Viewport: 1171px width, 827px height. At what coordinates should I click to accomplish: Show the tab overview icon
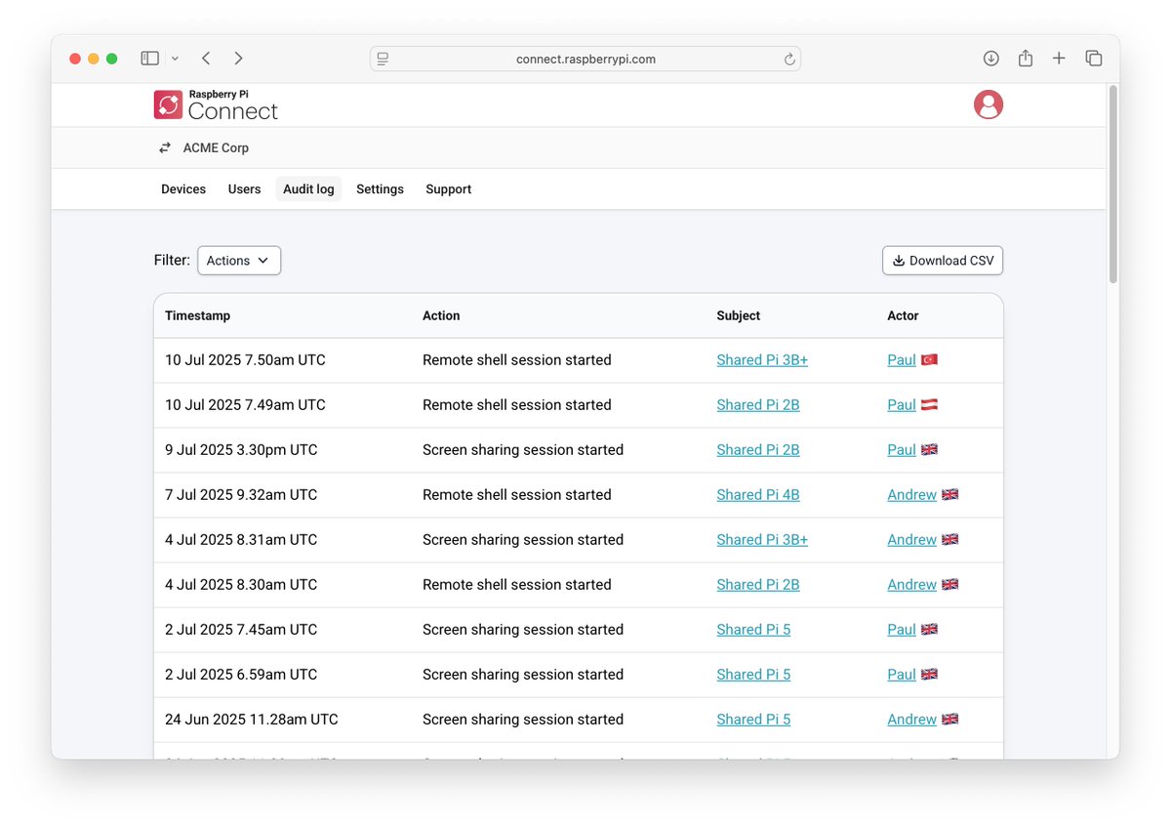(x=1094, y=59)
